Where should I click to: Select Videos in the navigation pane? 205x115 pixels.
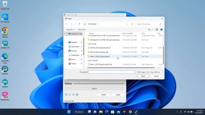[x=74, y=64]
